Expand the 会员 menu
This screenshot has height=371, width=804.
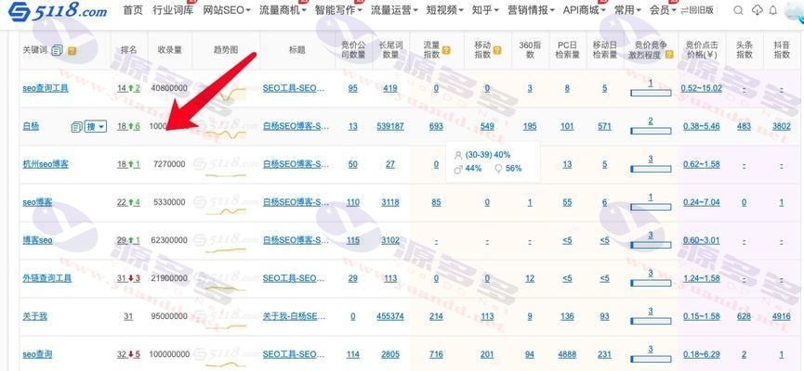pos(663,9)
